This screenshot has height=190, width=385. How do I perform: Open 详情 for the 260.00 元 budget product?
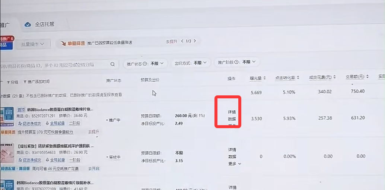[232, 113]
